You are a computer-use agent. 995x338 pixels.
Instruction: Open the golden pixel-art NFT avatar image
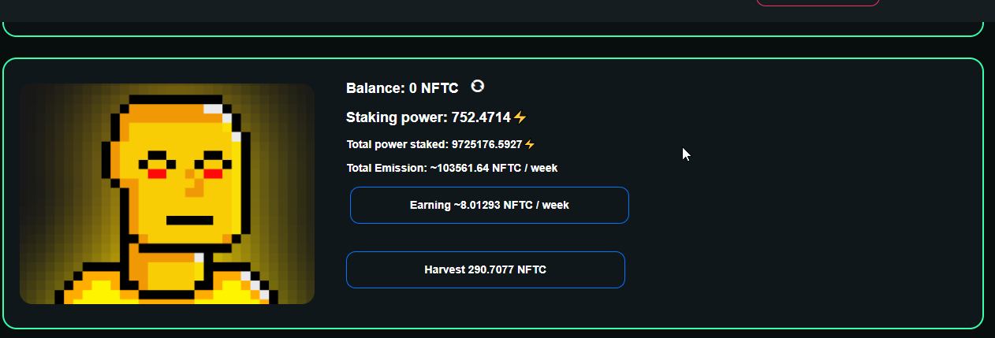pos(167,194)
